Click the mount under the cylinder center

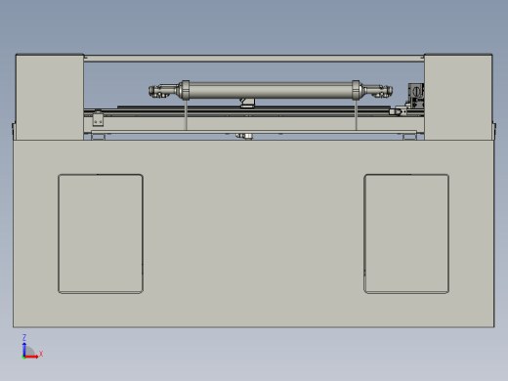[x=248, y=103]
